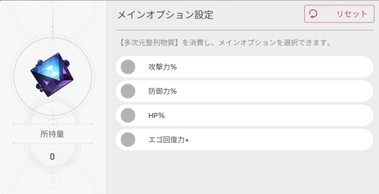
Task: Choose the 防御力% option label text
Action: click(163, 91)
